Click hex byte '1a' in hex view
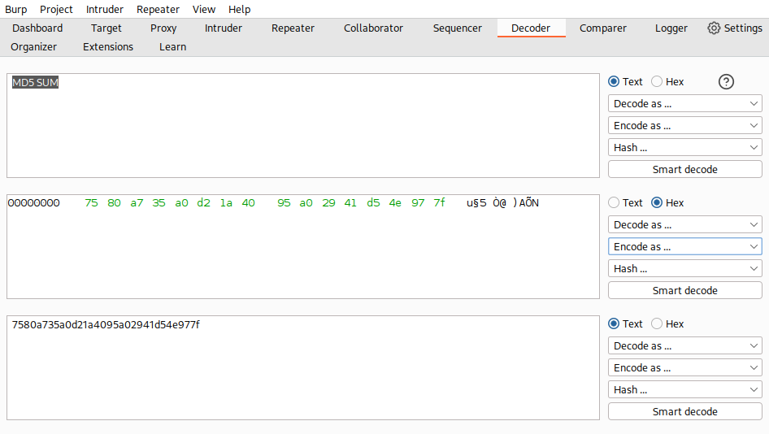 (x=226, y=203)
